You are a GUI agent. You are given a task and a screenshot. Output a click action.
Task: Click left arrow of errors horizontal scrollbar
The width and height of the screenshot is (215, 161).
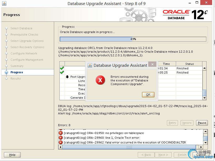click(60, 147)
